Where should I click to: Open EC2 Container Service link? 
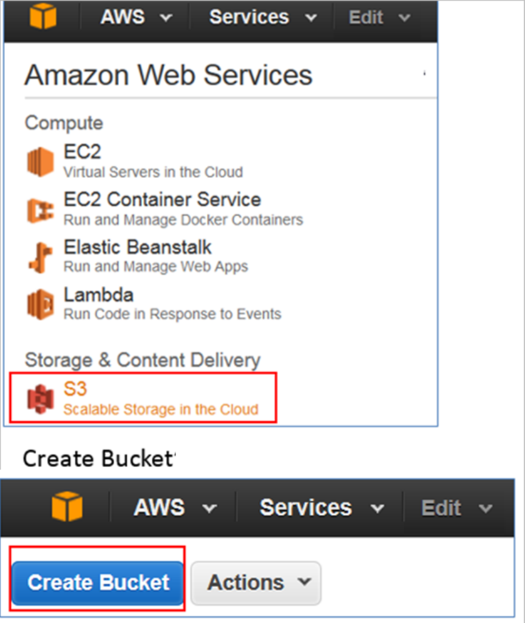pos(162,200)
